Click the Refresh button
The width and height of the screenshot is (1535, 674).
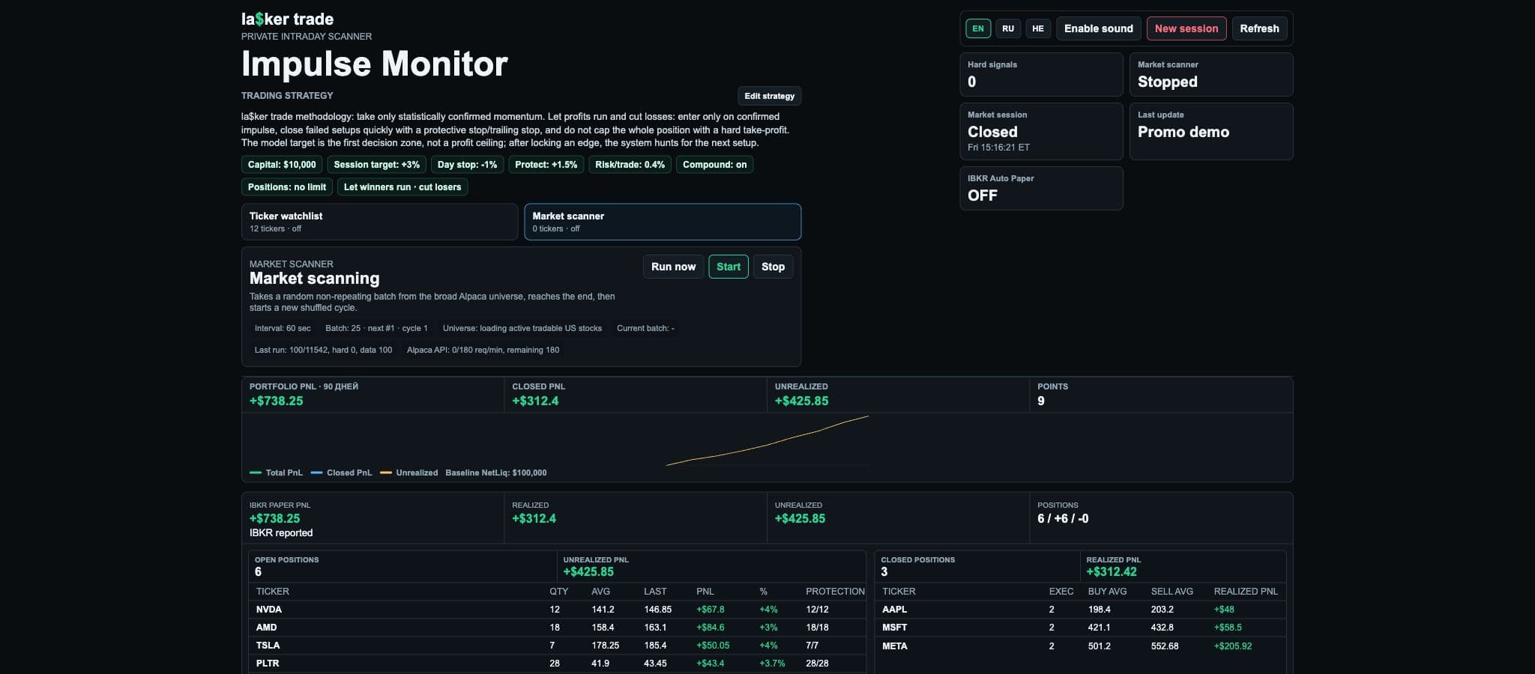tap(1259, 28)
